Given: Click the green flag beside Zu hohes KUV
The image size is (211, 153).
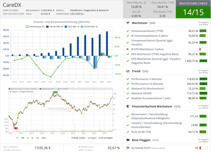Looking at the screenshot, I should (x=128, y=148).
